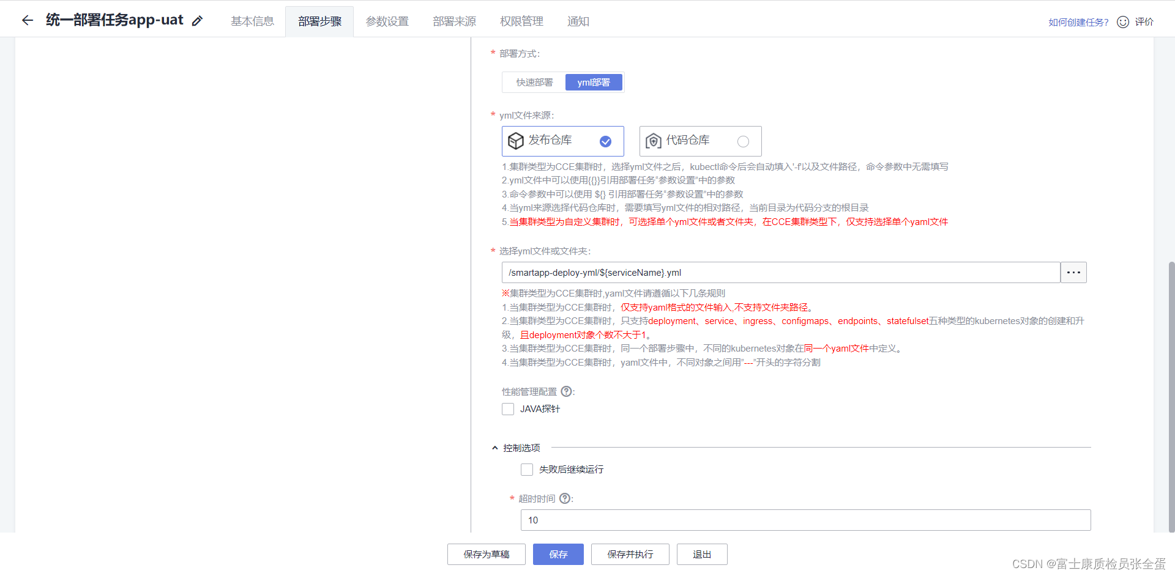Enable the JAVA探针 checkbox
This screenshot has width=1175, height=576.
[x=508, y=409]
